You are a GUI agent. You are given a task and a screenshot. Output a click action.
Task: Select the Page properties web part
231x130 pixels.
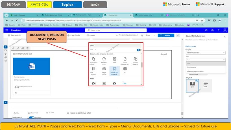tap(104, 71)
